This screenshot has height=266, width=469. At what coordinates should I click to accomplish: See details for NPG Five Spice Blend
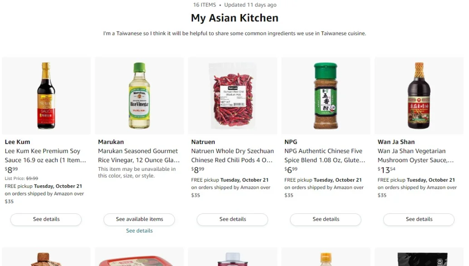[326, 219]
